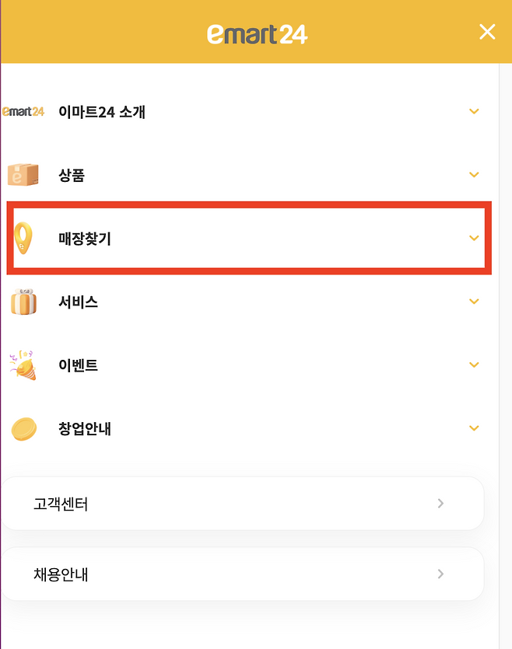Go to the 채용안내 page

pos(242,574)
